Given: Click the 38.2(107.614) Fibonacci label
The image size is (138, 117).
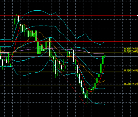Looking at the screenshot, I should 131,84.
